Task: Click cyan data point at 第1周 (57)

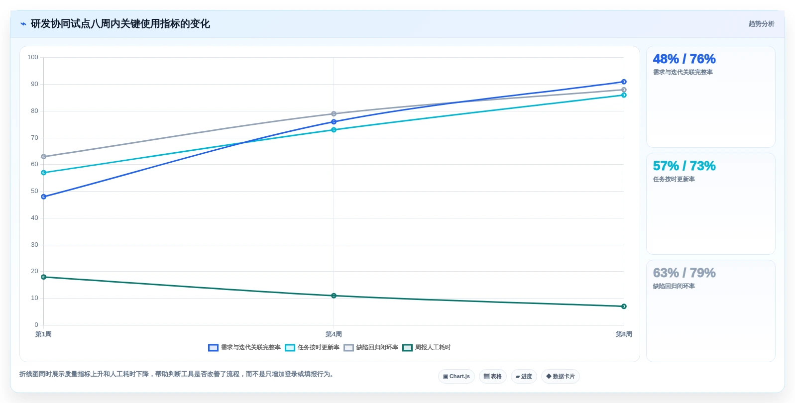Action: [x=44, y=173]
